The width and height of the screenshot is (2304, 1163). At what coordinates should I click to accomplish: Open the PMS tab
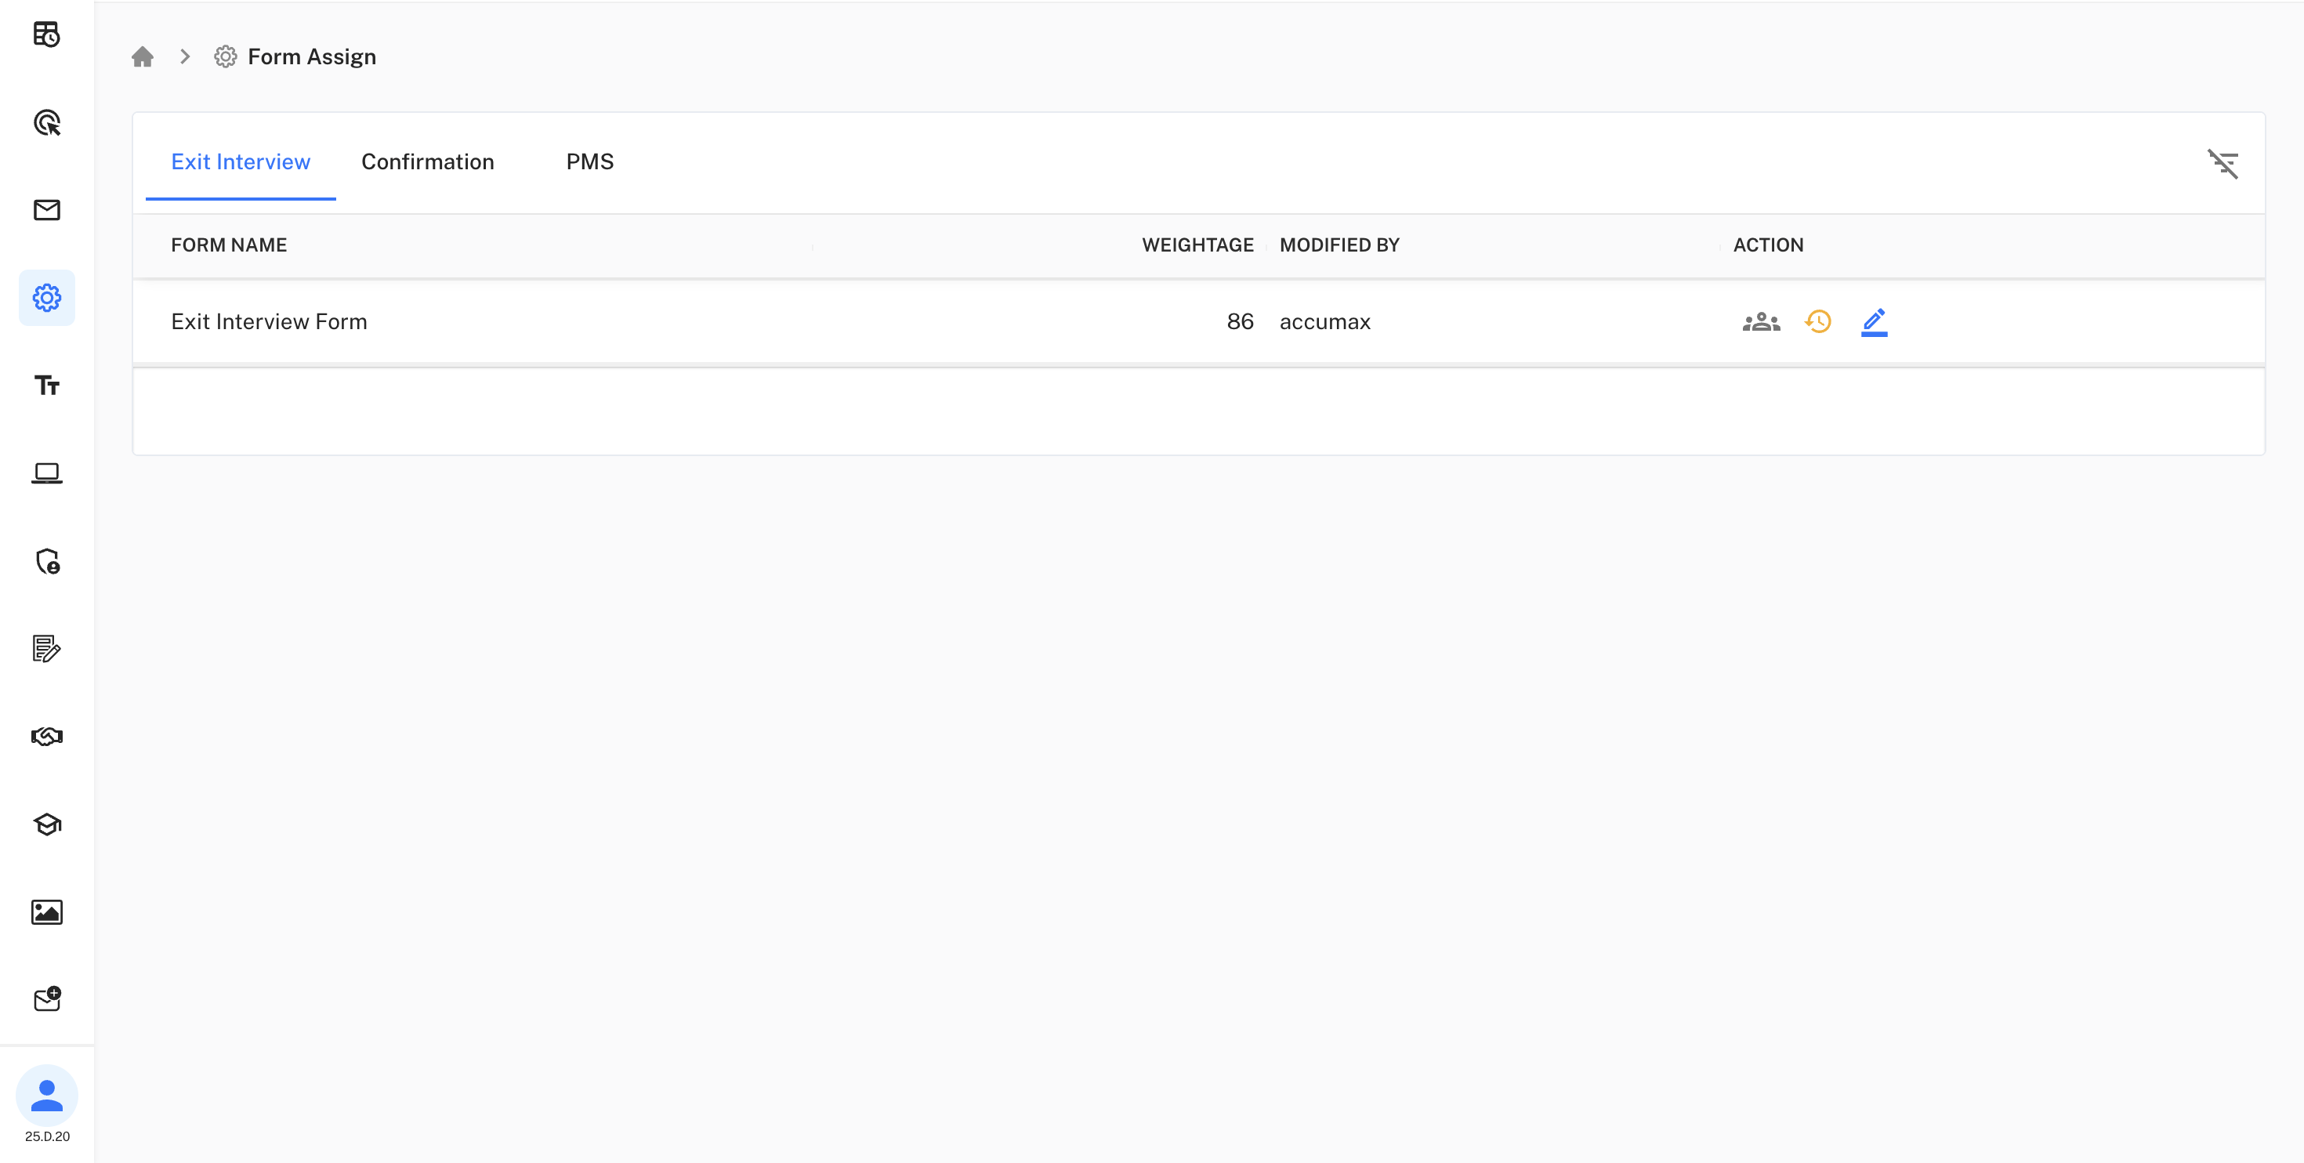coord(589,162)
